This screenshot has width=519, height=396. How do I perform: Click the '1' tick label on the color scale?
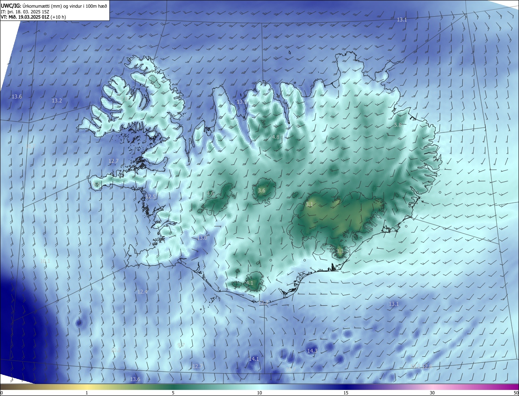pyautogui.click(x=87, y=393)
